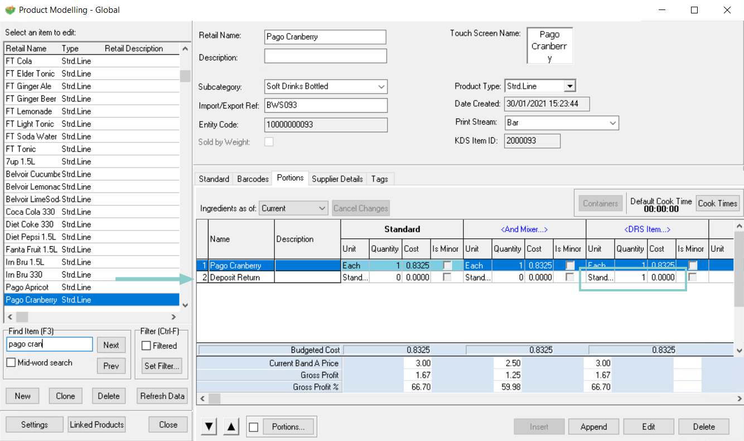The image size is (744, 441).
Task: Switch to the Supplier Details tab
Action: pos(337,179)
